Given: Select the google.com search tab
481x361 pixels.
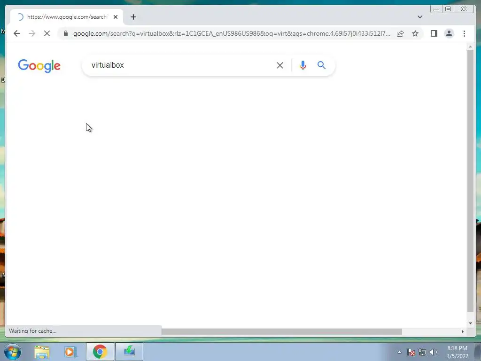Looking at the screenshot, I should 67,17.
